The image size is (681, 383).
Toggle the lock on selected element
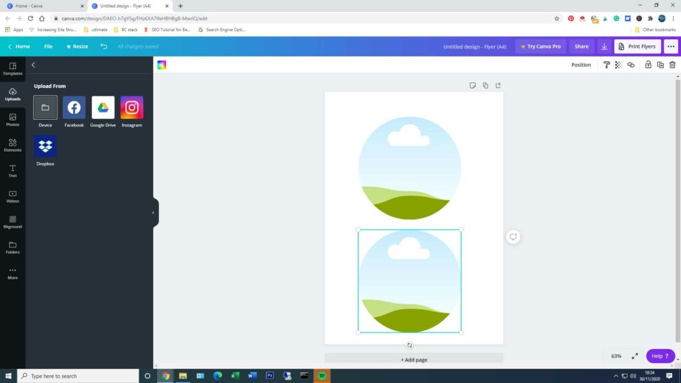click(648, 64)
